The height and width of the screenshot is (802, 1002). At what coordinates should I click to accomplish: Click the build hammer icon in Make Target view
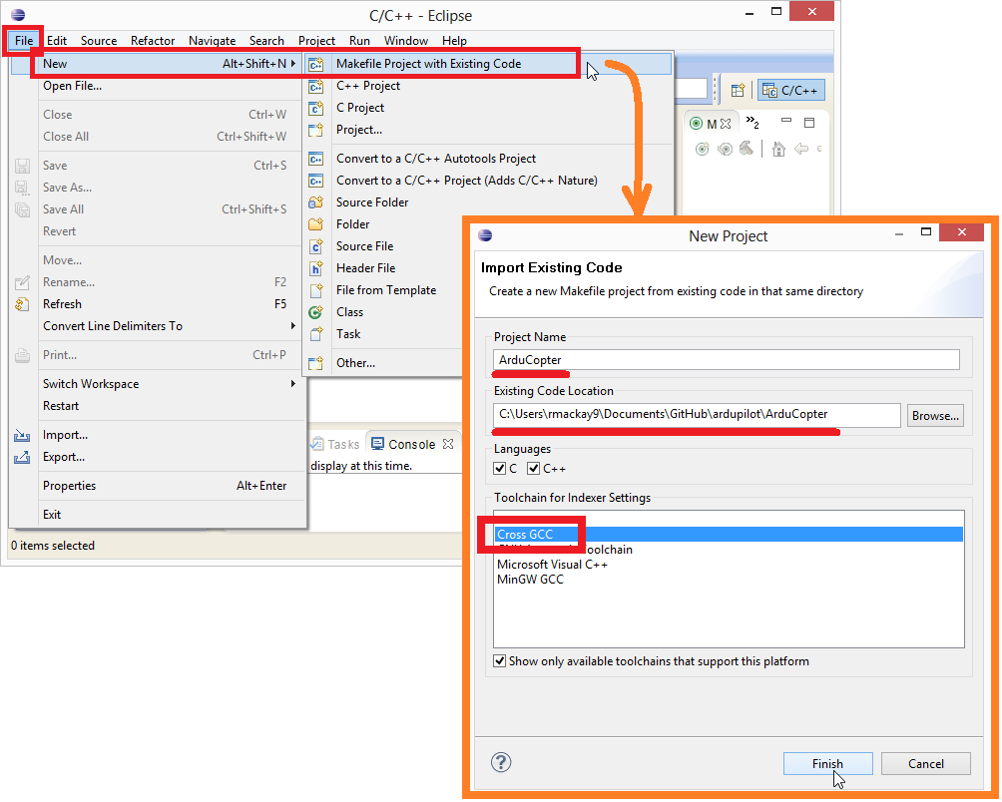(x=749, y=150)
